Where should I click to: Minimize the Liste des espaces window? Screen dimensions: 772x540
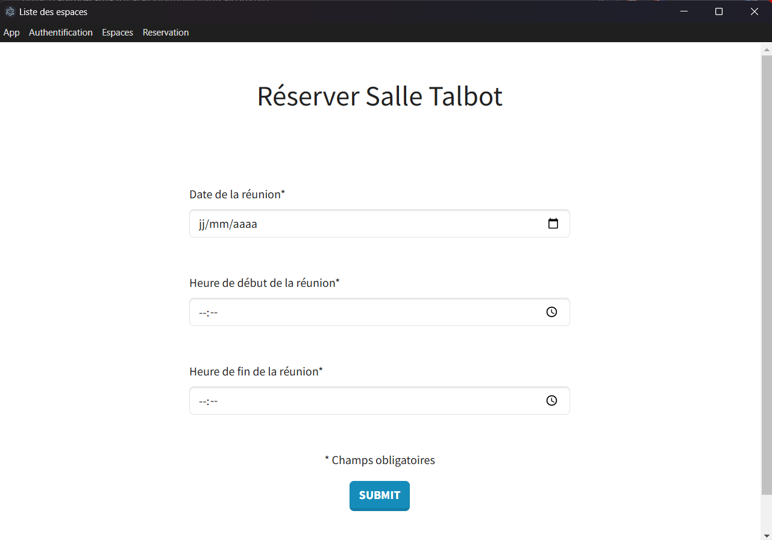pos(683,11)
